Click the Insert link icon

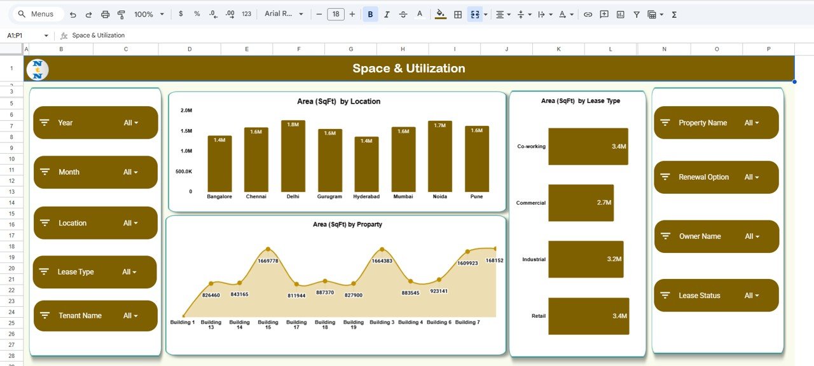(x=588, y=14)
